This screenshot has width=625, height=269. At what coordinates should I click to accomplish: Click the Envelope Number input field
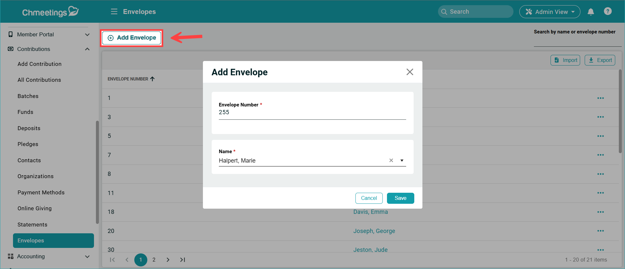[x=312, y=113]
